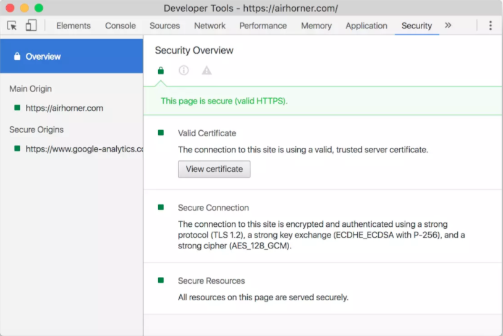The width and height of the screenshot is (503, 336).
Task: Click the Main Origin label
Action: tap(30, 89)
